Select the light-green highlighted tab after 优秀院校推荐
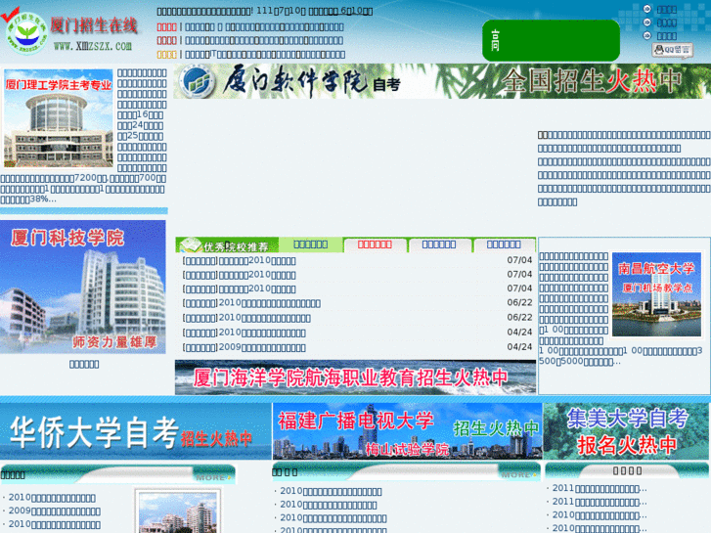The height and width of the screenshot is (533, 711). (311, 244)
